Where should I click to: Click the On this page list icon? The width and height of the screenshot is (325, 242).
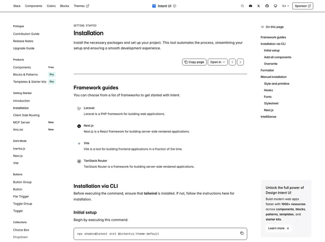coord(262,27)
